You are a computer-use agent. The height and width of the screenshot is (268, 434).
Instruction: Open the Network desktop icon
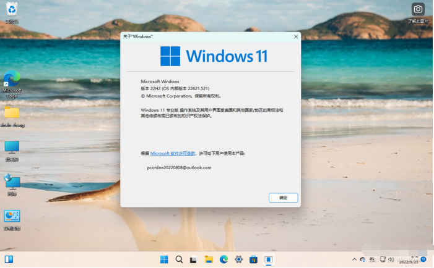point(12,182)
